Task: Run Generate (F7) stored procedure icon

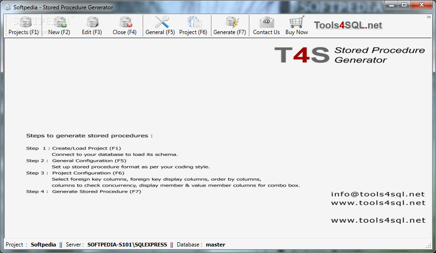Action: click(232, 22)
